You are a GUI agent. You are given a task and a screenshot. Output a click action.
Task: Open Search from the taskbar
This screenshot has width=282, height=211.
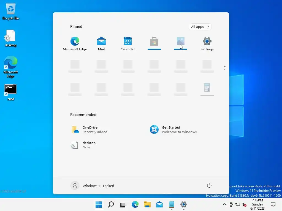(x=111, y=204)
